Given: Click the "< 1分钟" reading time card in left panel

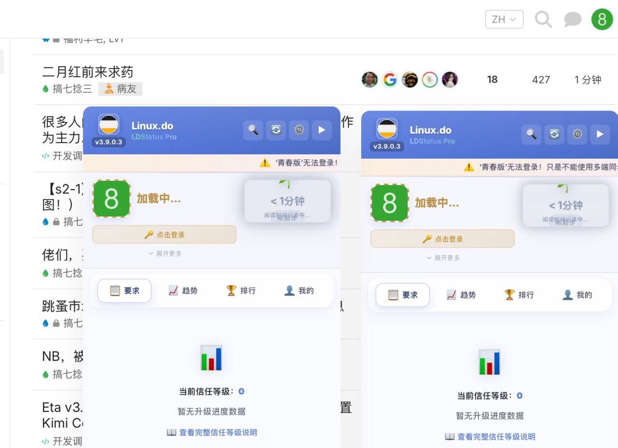Looking at the screenshot, I should tap(288, 201).
